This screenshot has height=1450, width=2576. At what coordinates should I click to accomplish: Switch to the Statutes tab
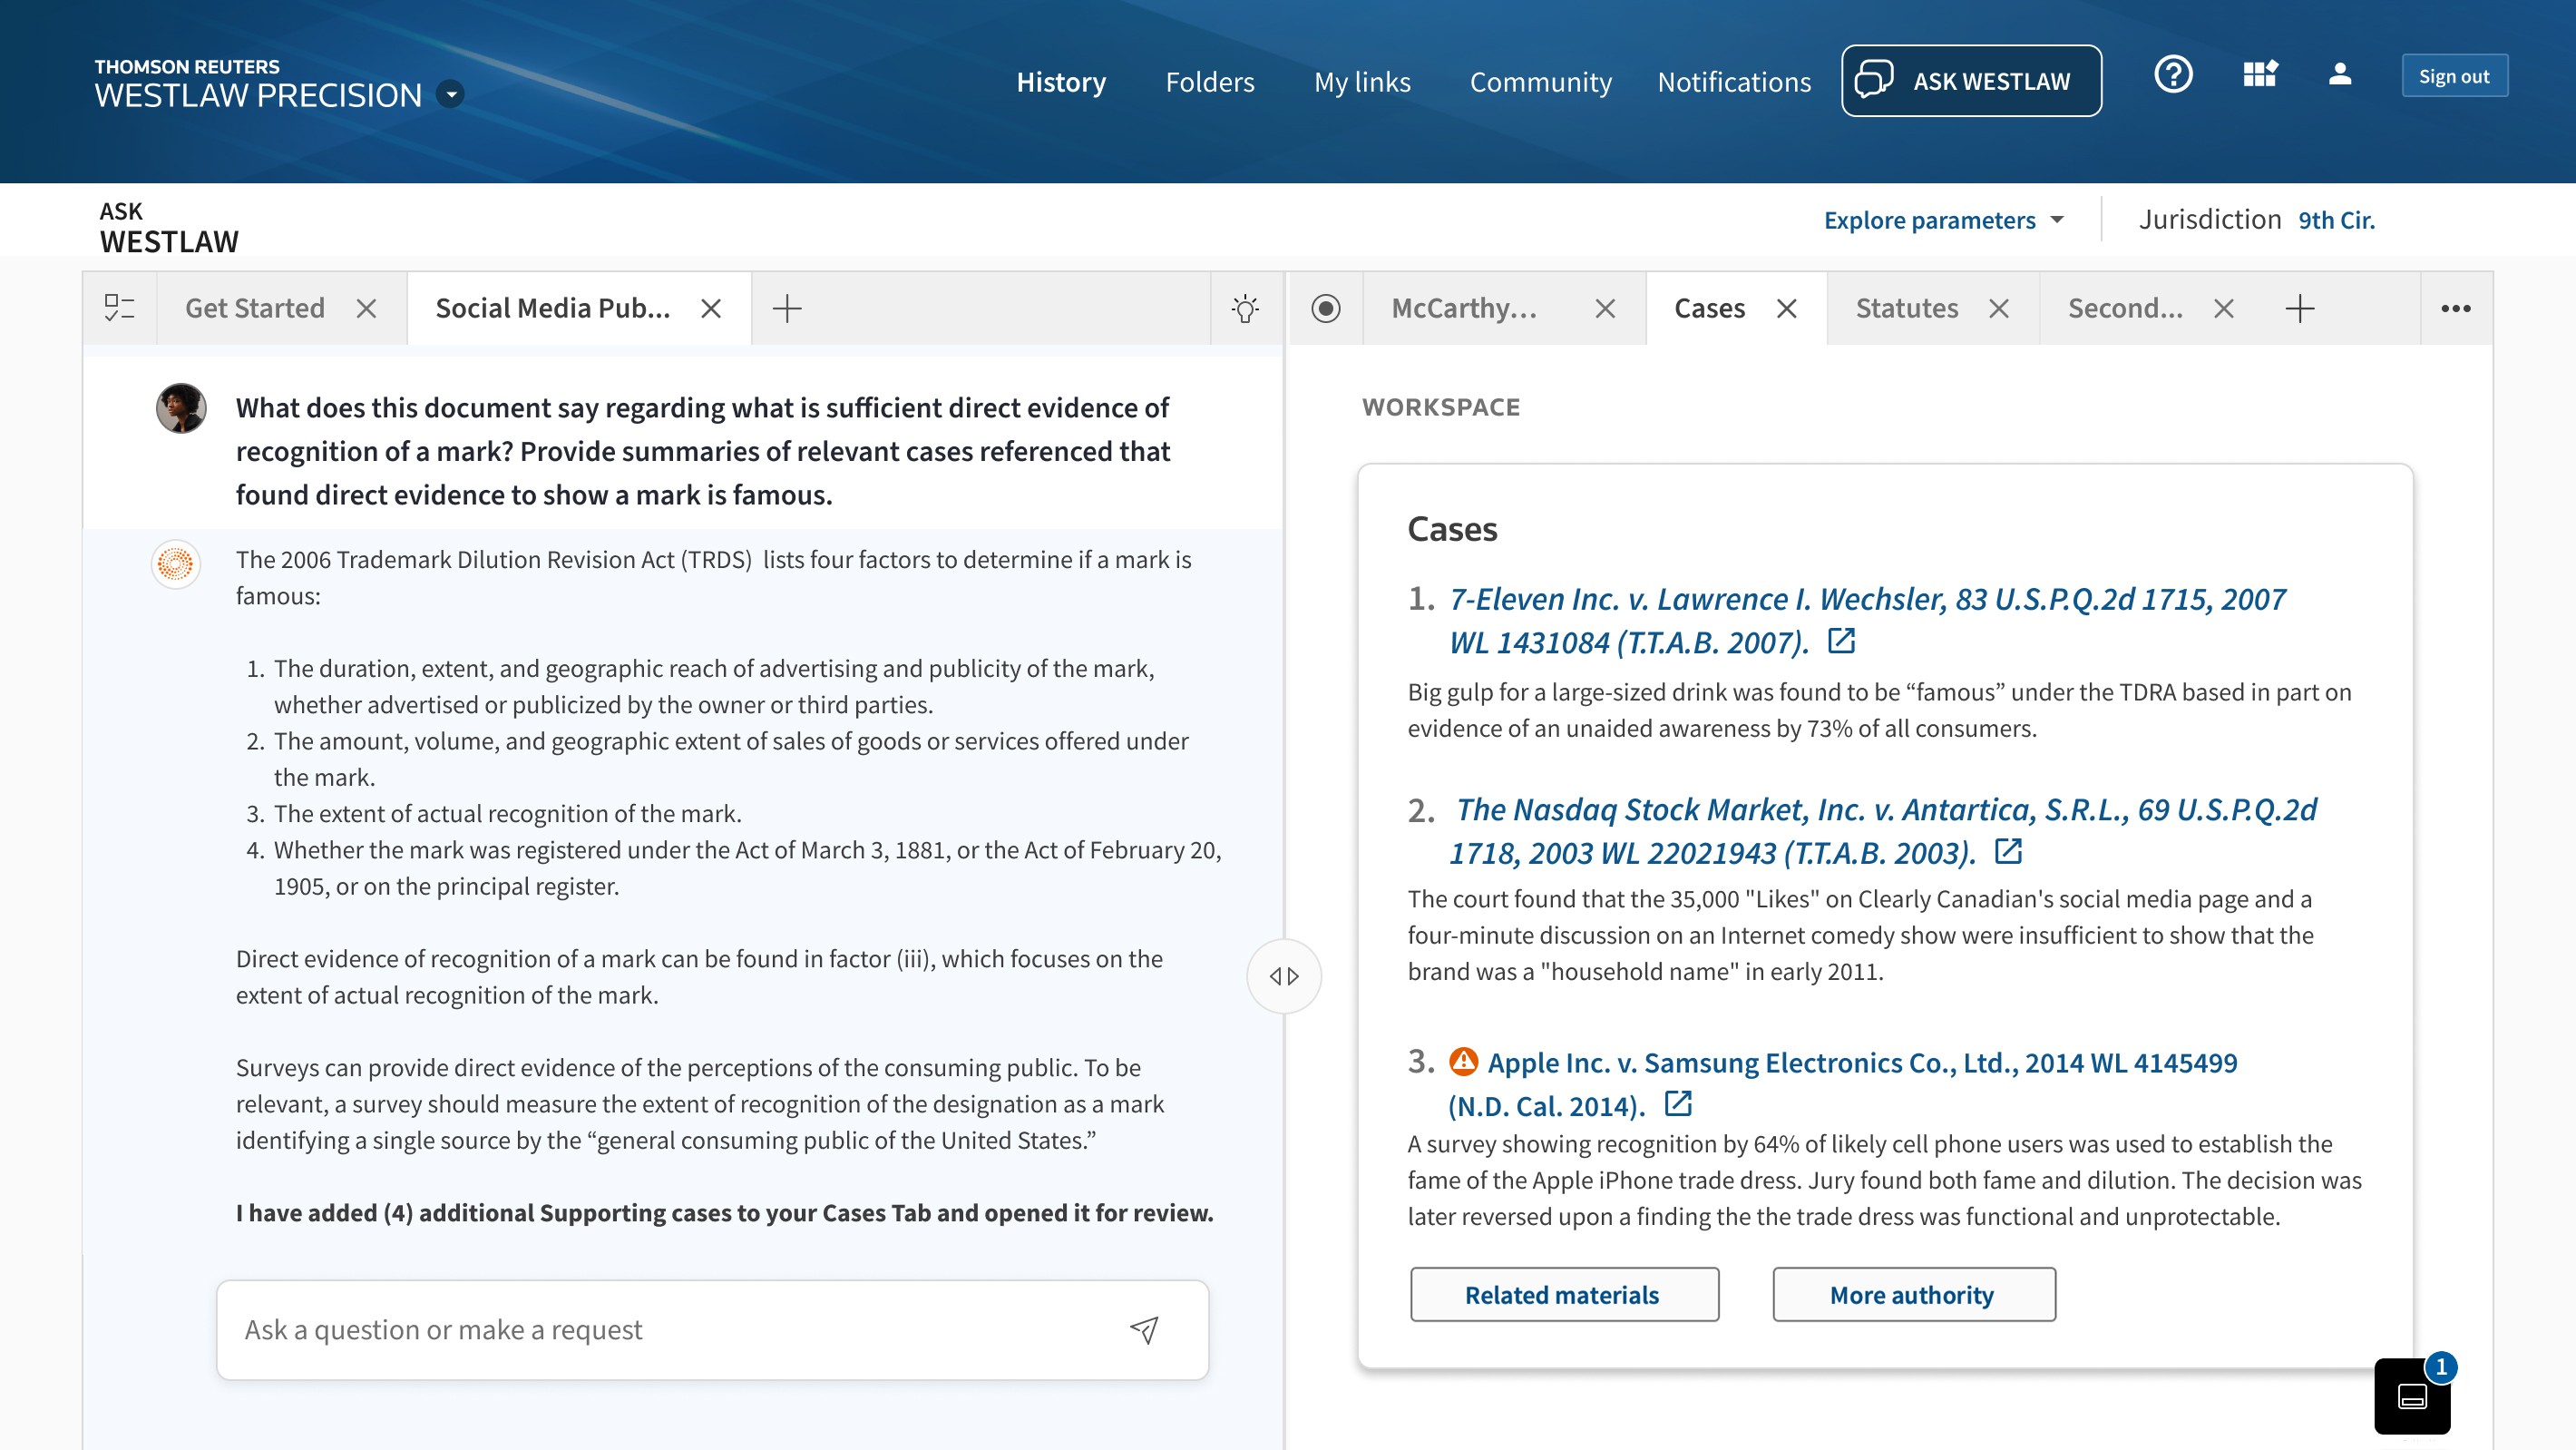[x=1906, y=309]
